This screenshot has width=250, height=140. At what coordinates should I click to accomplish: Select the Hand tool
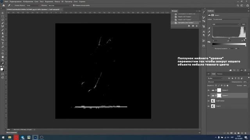[x=3, y=57]
